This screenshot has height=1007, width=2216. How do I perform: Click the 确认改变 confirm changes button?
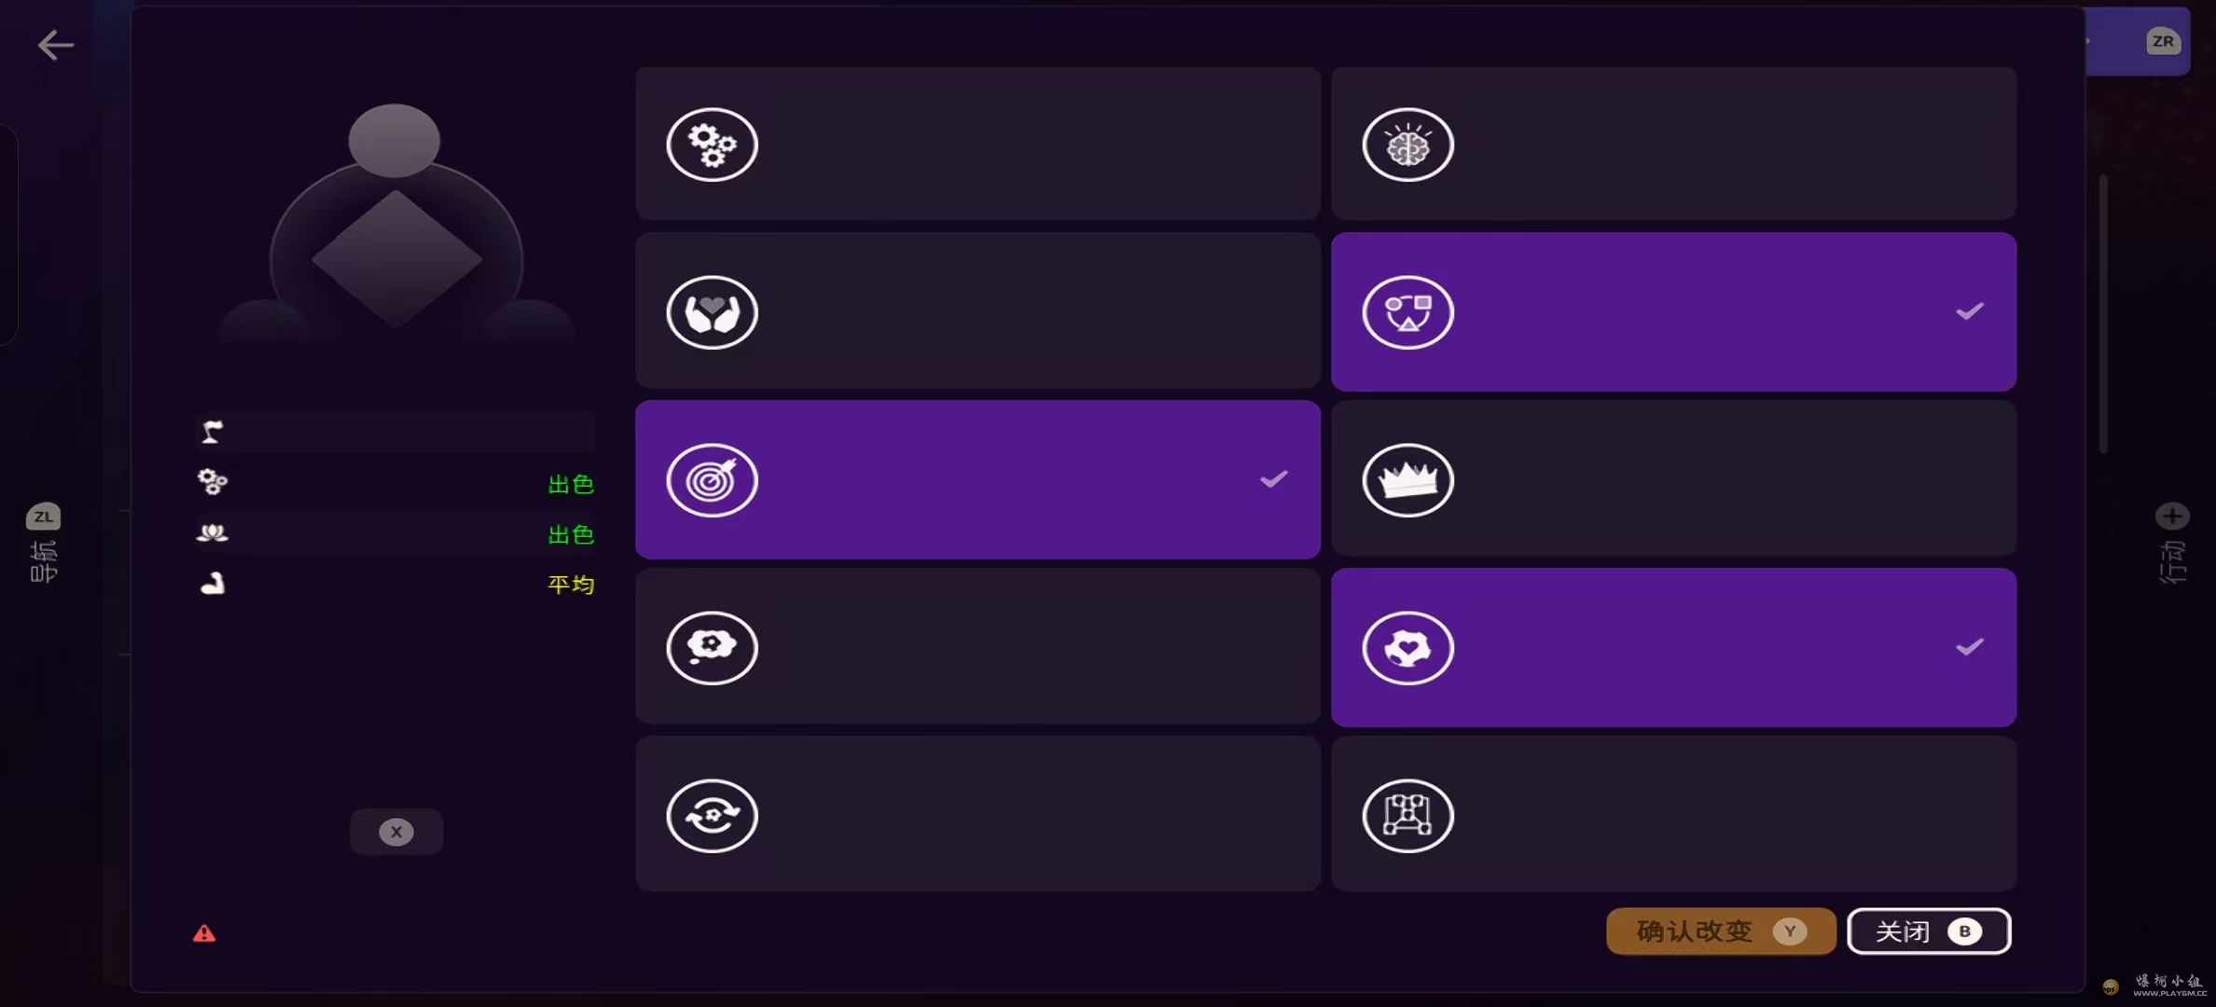click(x=1721, y=931)
